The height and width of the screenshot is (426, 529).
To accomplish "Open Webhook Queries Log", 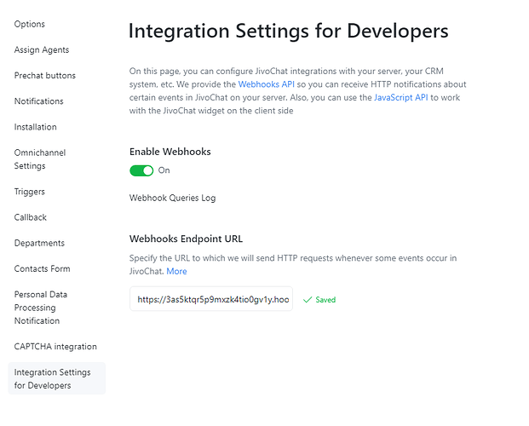I will coord(172,198).
